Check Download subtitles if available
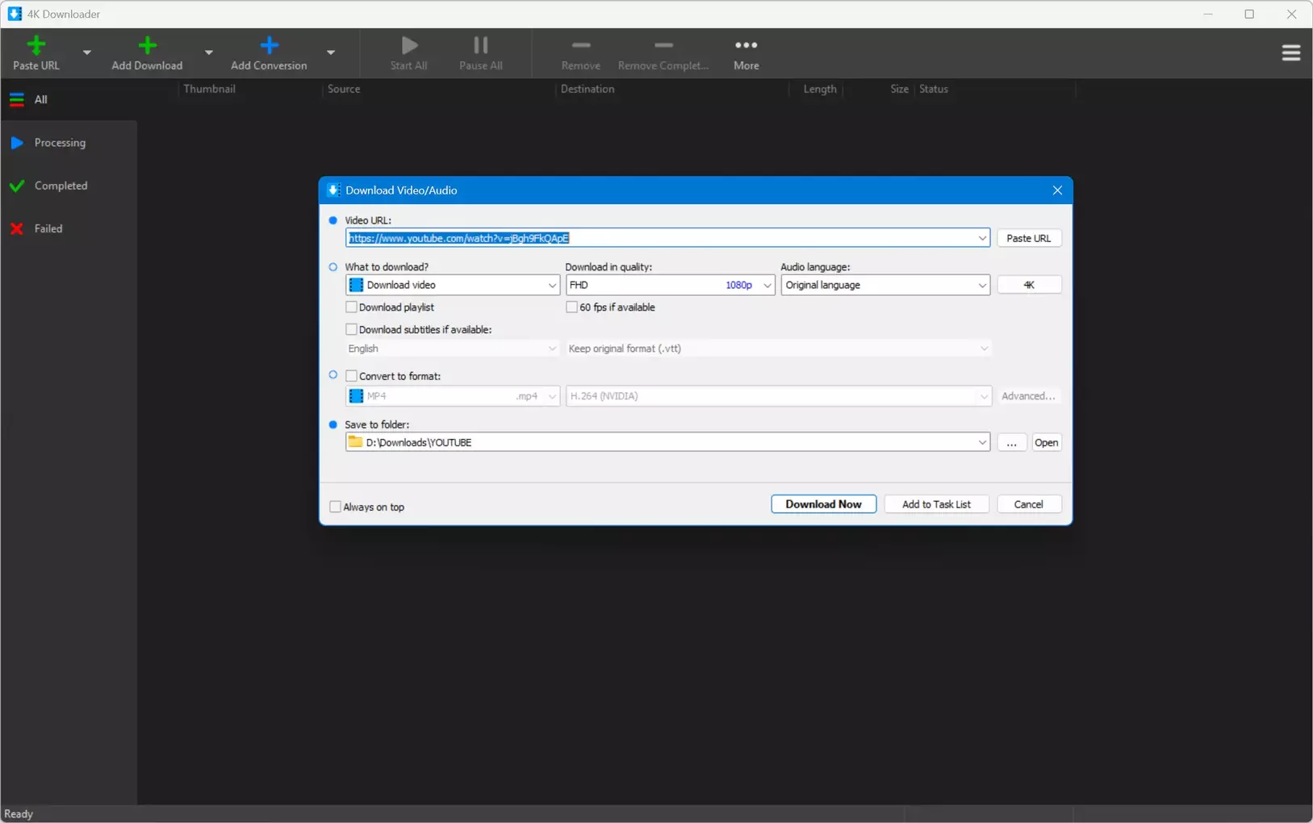Viewport: 1313px width, 823px height. click(x=352, y=329)
